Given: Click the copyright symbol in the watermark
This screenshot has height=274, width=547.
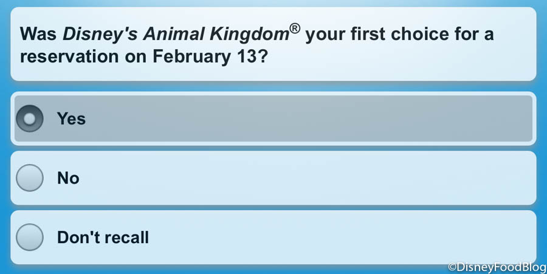Looking at the screenshot, I should pyautogui.click(x=452, y=266).
